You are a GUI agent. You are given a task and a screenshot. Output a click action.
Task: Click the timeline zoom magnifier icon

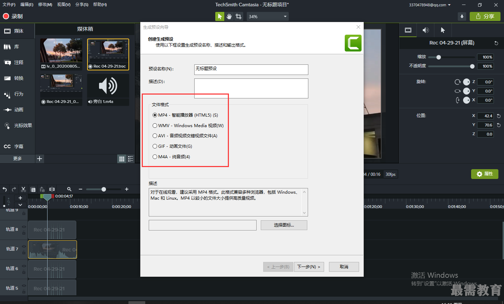tap(69, 189)
